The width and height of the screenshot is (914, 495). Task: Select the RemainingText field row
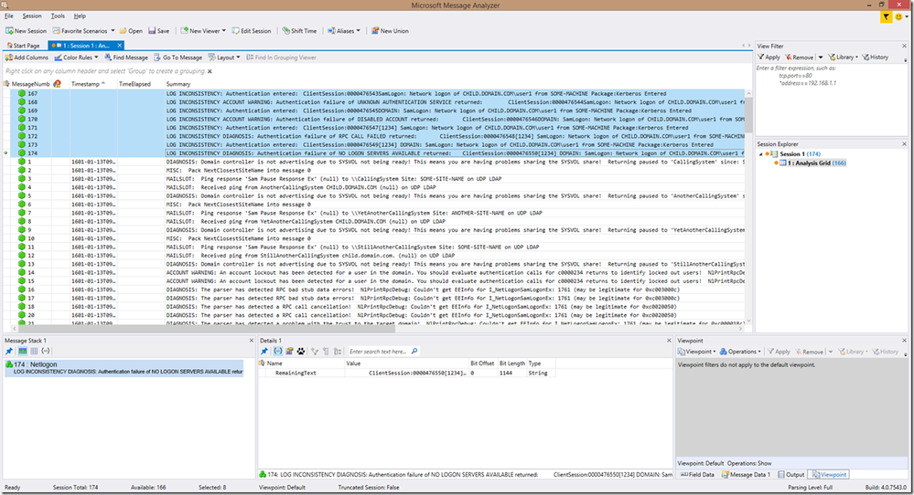pyautogui.click(x=407, y=373)
